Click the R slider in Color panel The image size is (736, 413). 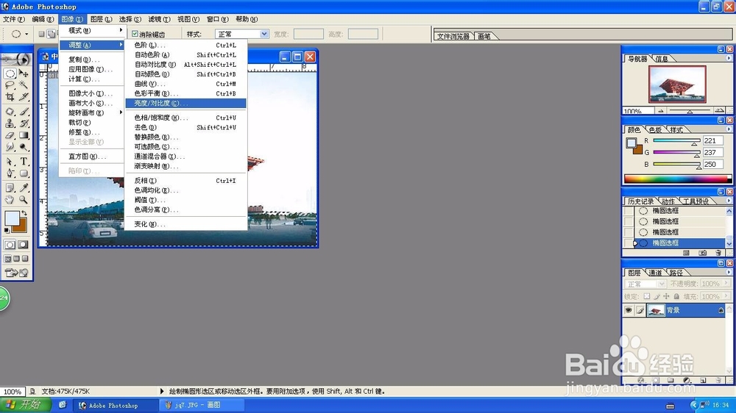pyautogui.click(x=676, y=140)
